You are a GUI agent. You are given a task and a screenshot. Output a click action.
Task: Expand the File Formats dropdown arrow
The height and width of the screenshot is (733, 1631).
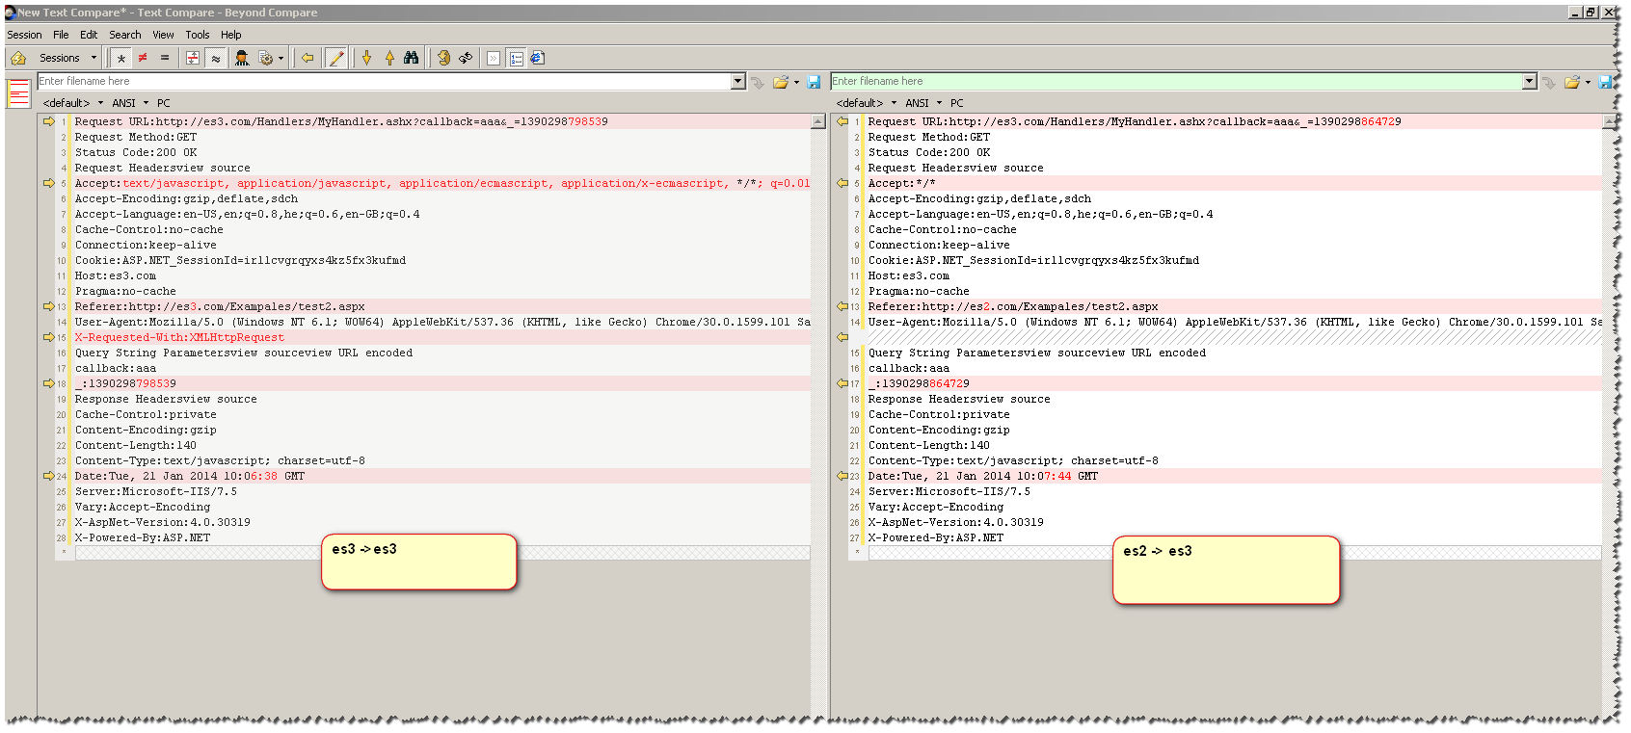(x=281, y=58)
